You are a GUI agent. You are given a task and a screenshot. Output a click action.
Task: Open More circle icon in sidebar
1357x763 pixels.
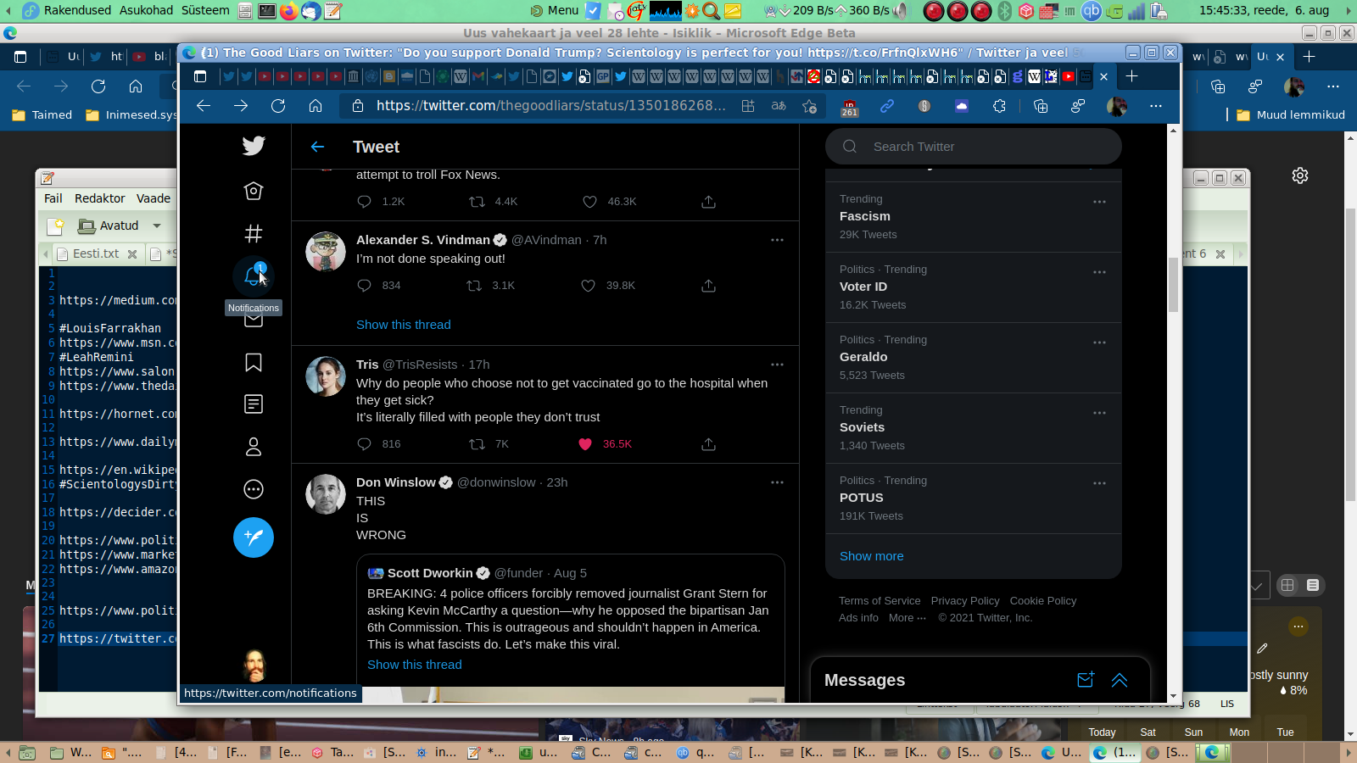pyautogui.click(x=254, y=489)
